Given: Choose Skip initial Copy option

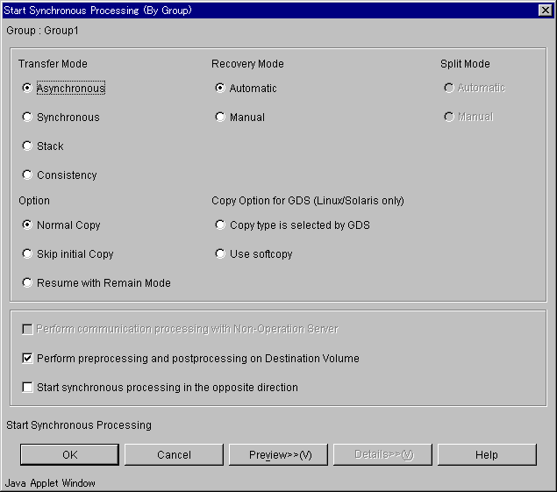Looking at the screenshot, I should tap(27, 254).
